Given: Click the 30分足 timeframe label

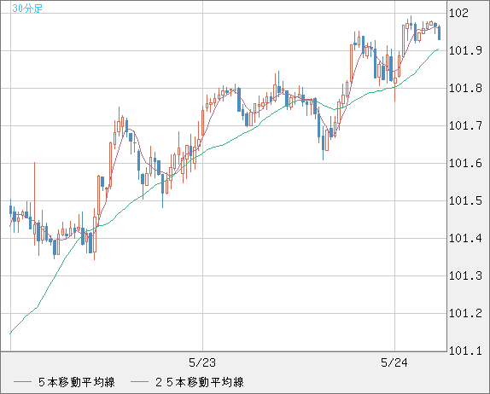Looking at the screenshot, I should point(27,9).
